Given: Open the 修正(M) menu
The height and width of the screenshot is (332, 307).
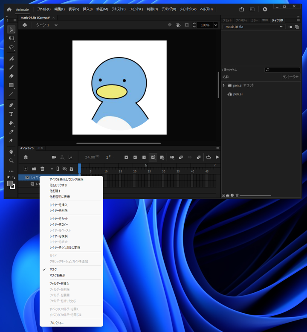Looking at the screenshot, I should [x=102, y=9].
